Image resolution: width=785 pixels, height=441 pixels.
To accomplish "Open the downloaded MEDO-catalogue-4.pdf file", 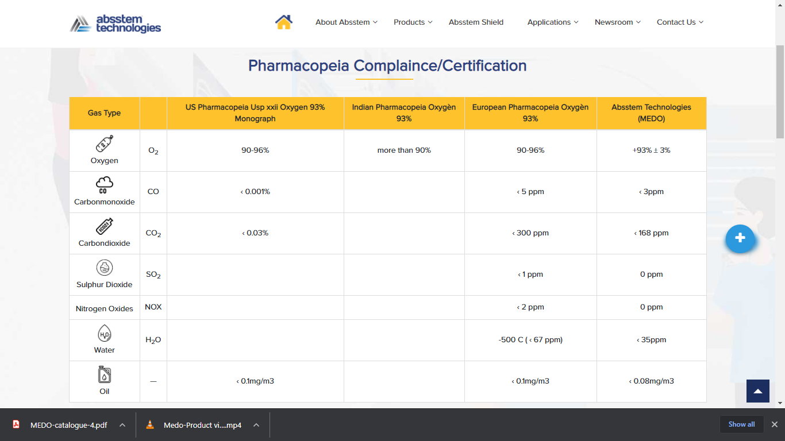I will click(x=68, y=425).
